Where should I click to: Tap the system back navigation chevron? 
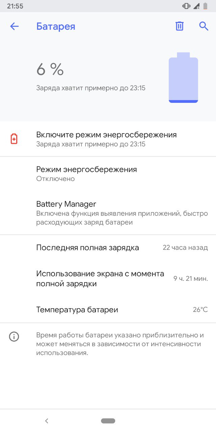(x=47, y=421)
